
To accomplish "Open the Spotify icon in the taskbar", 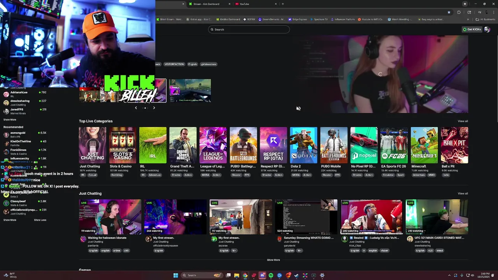I will [271, 275].
